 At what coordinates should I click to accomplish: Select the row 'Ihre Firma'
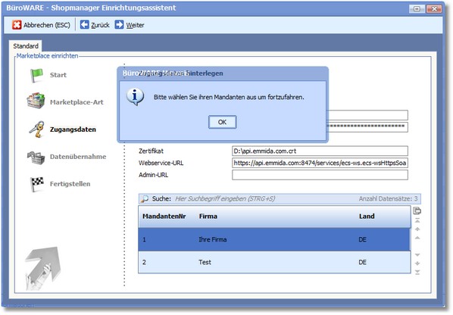point(274,239)
